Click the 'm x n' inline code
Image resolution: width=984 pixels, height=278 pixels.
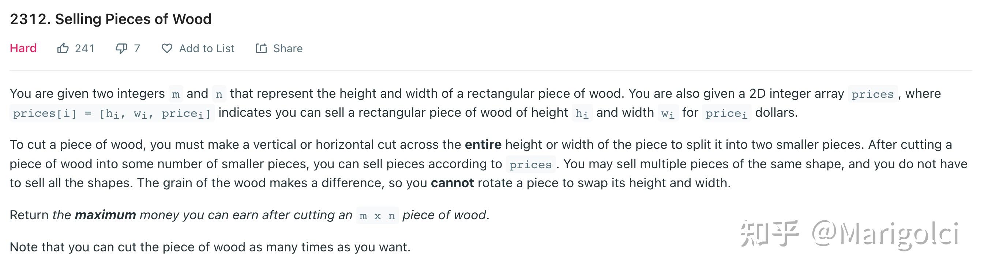coord(378,216)
